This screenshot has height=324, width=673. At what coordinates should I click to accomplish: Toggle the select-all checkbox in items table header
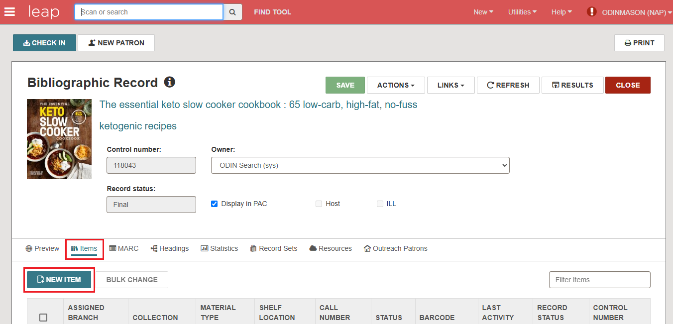pos(43,318)
